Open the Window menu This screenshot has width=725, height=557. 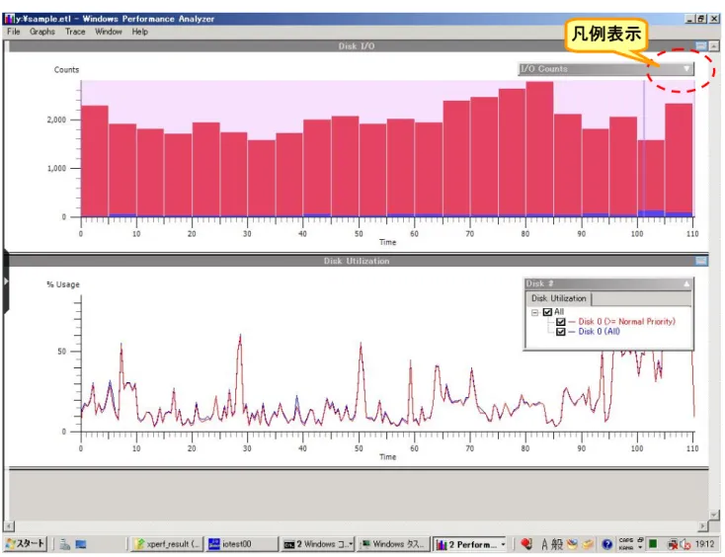pos(109,32)
